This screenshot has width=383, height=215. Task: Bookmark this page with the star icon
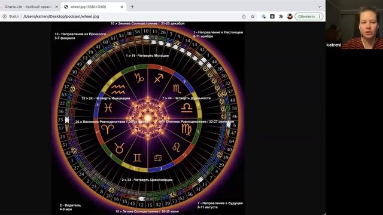[253, 16]
